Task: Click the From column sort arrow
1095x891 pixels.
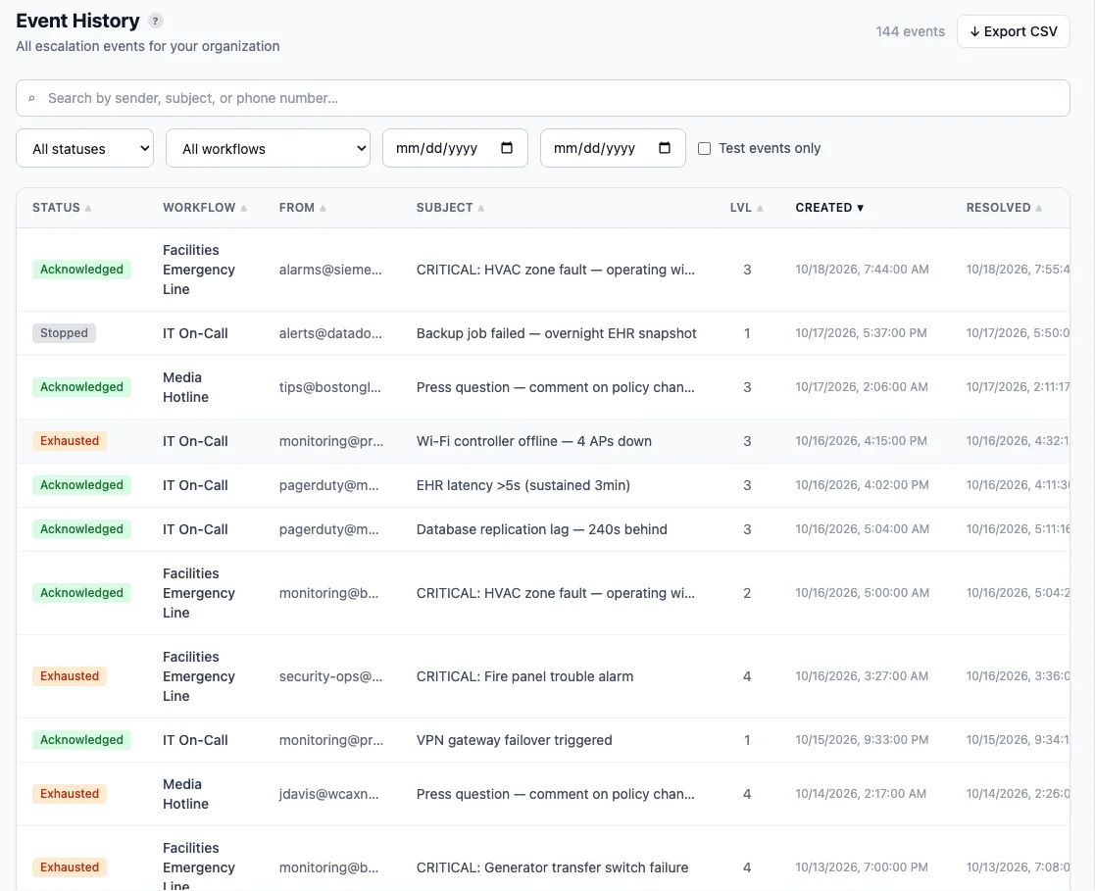Action: [x=323, y=208]
